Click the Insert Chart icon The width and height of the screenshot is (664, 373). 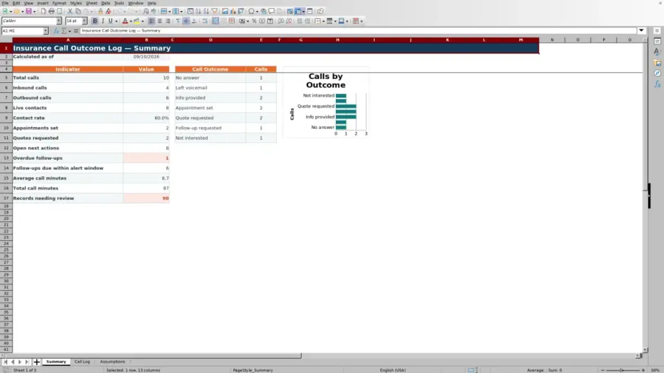click(233, 12)
